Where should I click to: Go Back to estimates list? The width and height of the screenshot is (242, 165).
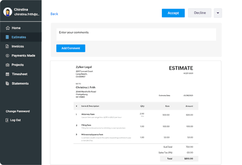(54, 14)
